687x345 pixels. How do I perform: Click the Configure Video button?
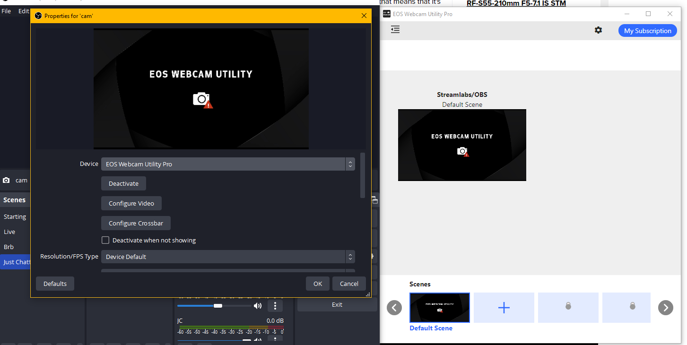(131, 203)
